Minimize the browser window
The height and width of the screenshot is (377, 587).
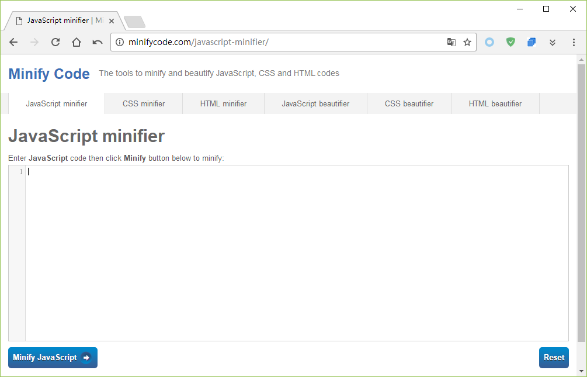[520, 9]
